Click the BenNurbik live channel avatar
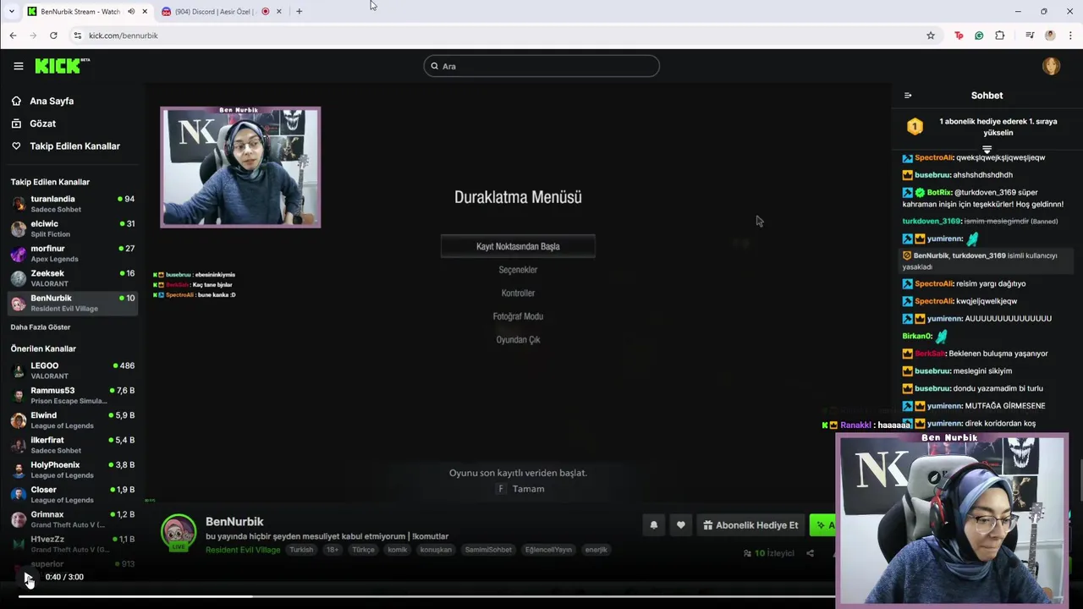 [x=179, y=532]
